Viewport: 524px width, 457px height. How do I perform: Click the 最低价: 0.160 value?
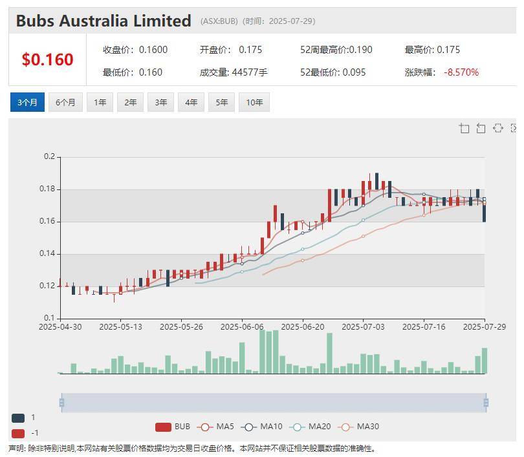click(133, 72)
